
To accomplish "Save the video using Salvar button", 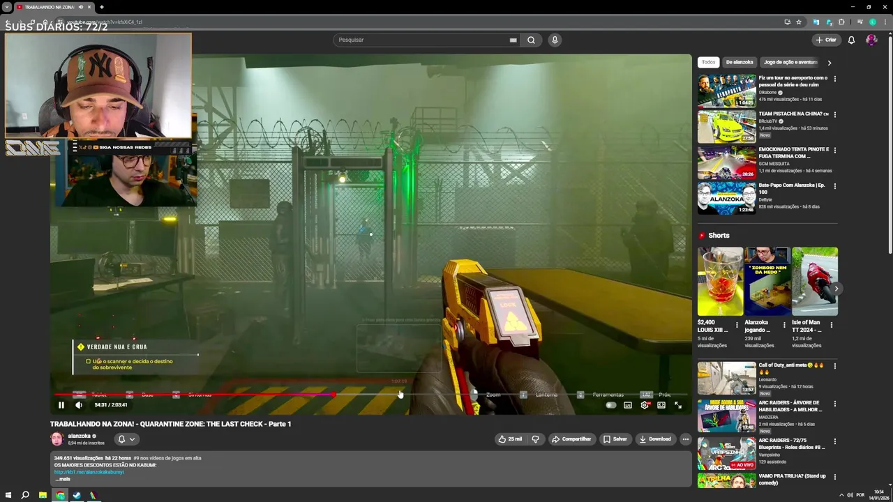I will (x=615, y=439).
